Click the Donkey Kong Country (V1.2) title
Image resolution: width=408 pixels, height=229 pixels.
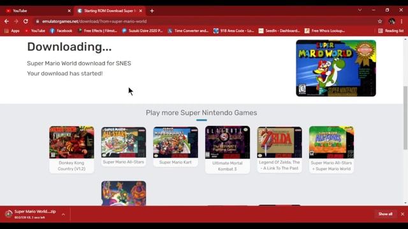click(71, 165)
